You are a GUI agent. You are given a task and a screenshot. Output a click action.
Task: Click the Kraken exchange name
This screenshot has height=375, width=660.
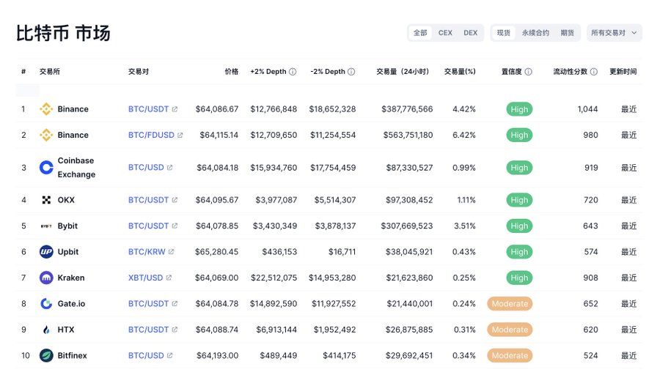[x=71, y=278]
